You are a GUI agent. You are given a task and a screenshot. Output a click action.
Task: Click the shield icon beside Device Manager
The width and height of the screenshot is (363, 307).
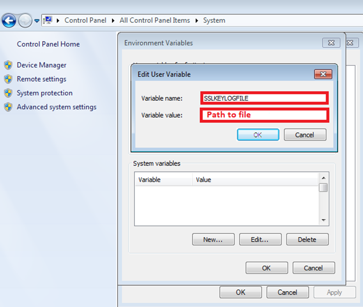click(x=8, y=65)
